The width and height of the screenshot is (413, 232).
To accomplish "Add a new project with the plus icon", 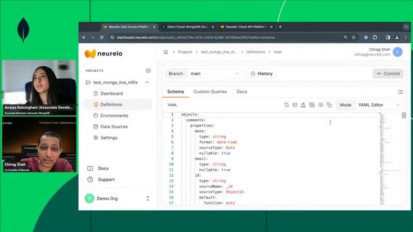I will coord(148,70).
